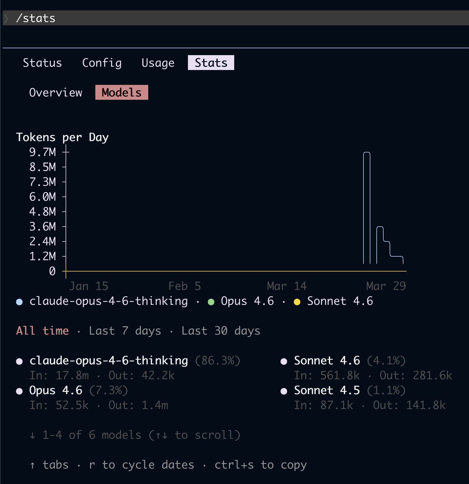The image size is (469, 484).
Task: Open the Config tab
Action: click(102, 63)
